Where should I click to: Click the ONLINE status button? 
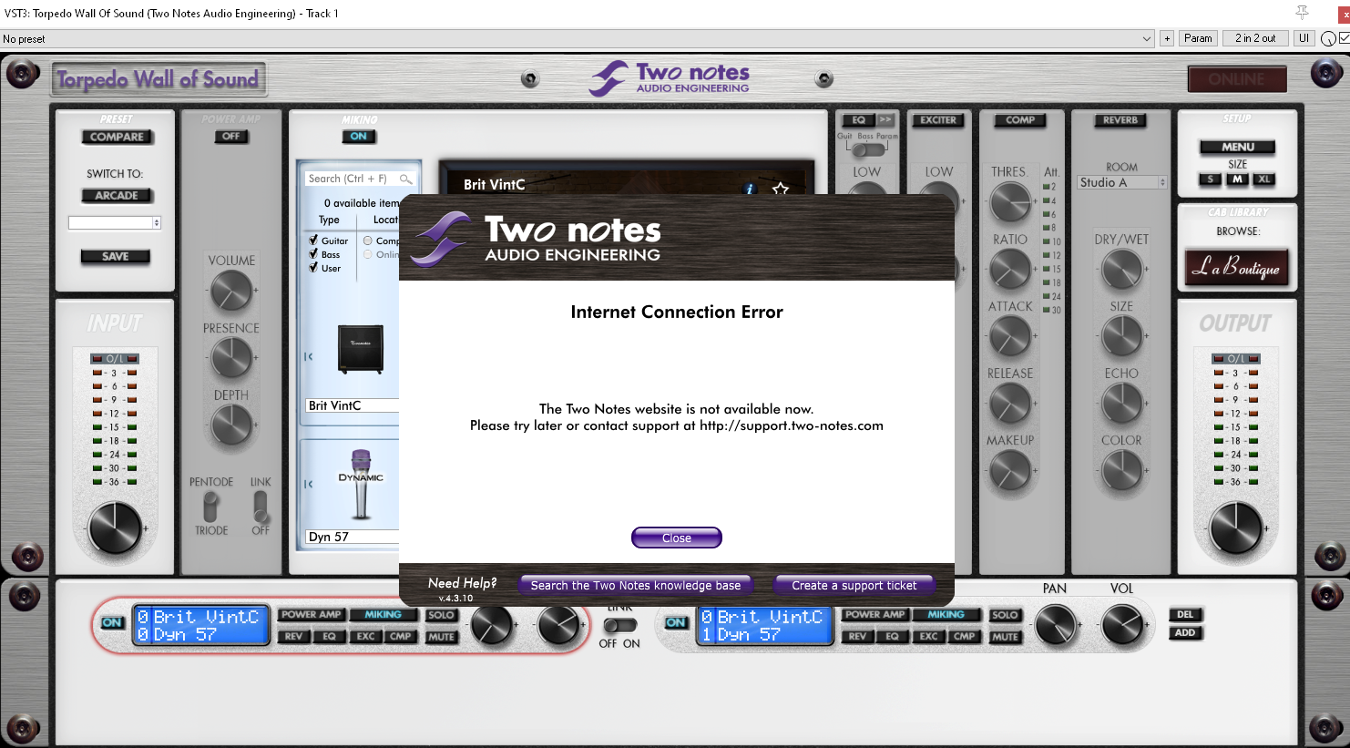pyautogui.click(x=1237, y=79)
